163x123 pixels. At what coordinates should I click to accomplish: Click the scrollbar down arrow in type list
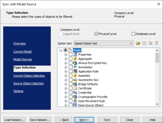pyautogui.click(x=157, y=104)
